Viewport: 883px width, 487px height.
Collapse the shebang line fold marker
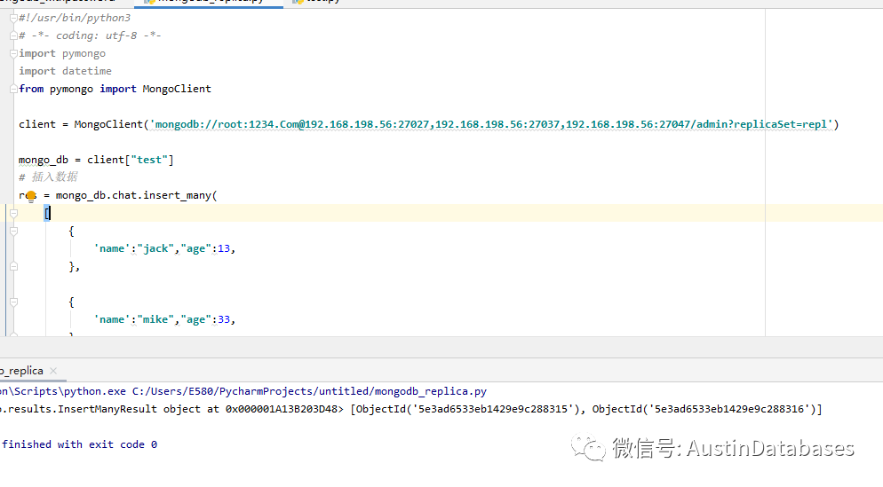click(x=14, y=18)
